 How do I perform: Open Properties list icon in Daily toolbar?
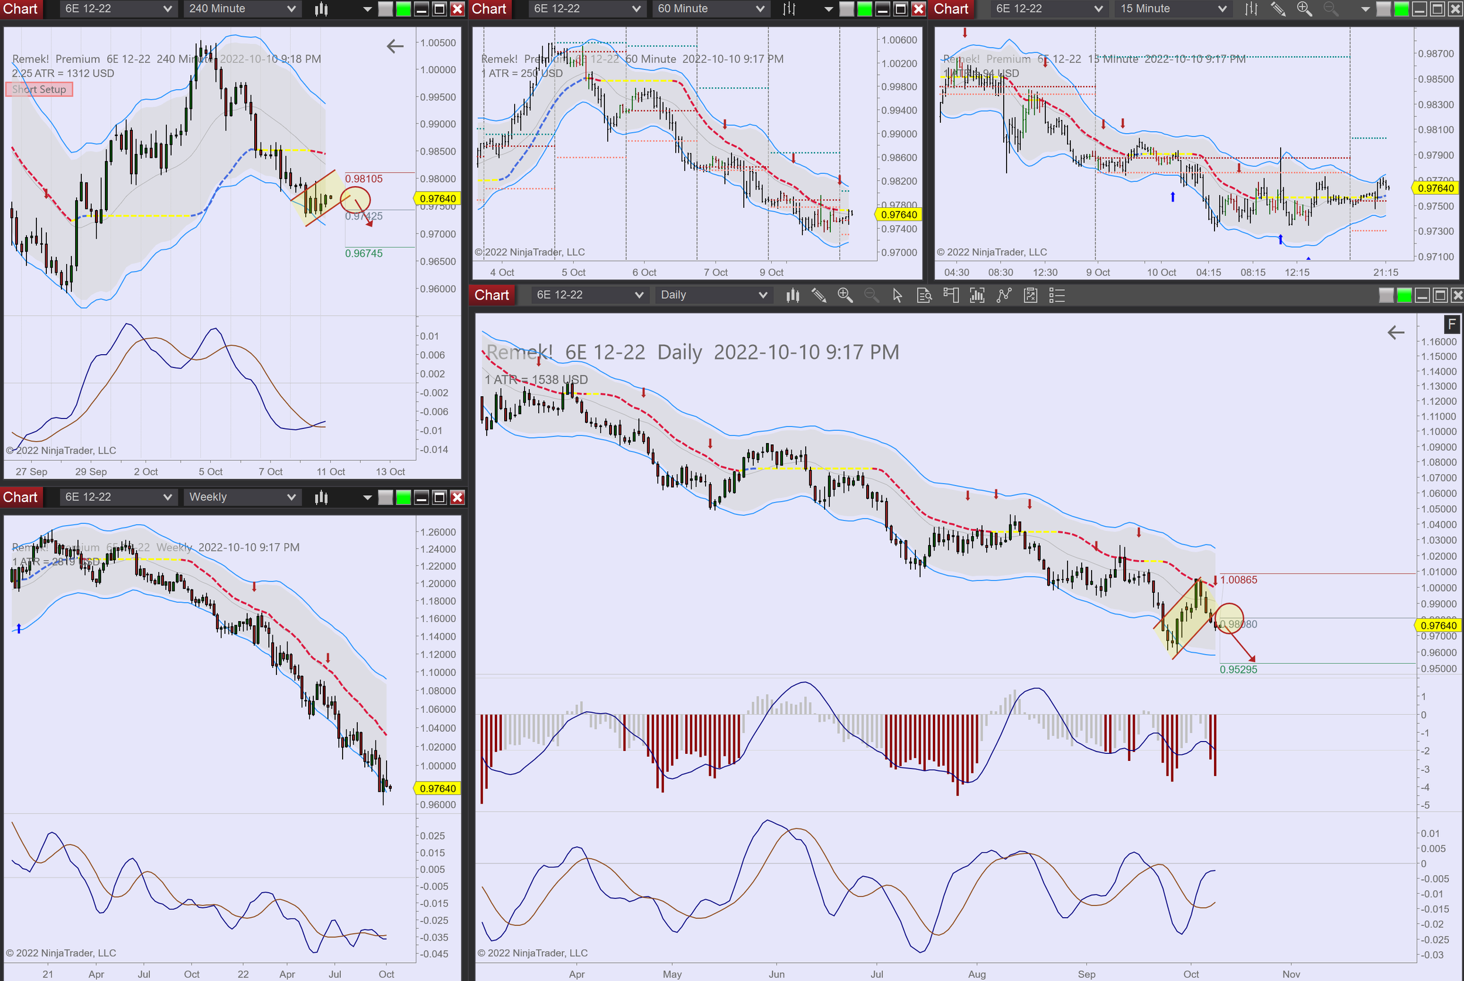coord(1056,296)
